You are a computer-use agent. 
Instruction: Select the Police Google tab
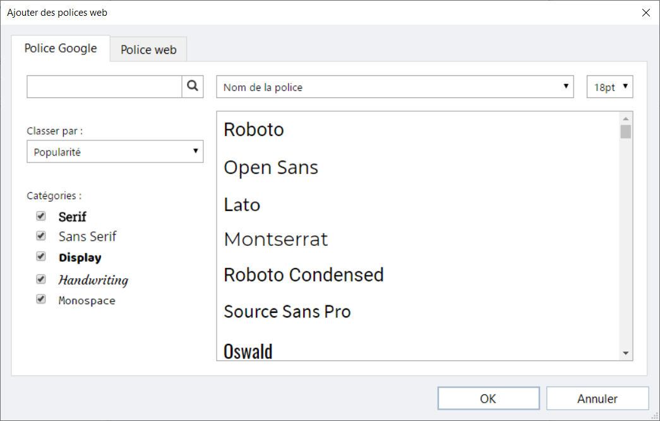point(61,48)
